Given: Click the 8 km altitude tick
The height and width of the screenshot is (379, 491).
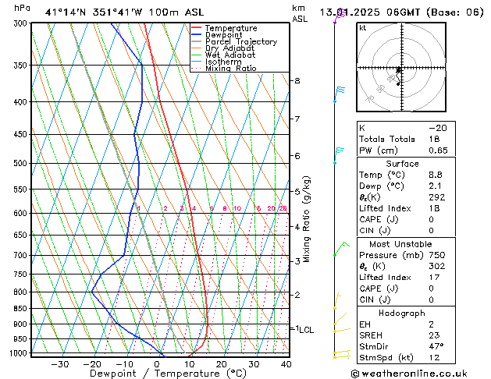Looking at the screenshot, I should tap(297, 80).
